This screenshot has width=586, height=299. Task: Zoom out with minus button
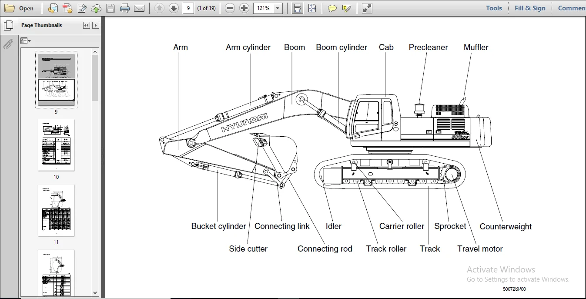point(230,8)
